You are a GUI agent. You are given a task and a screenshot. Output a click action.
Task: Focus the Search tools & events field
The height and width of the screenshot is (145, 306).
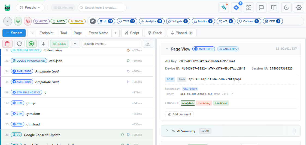click(102, 8)
